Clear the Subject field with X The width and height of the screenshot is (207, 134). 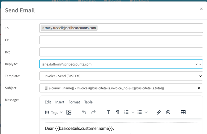tap(199, 88)
